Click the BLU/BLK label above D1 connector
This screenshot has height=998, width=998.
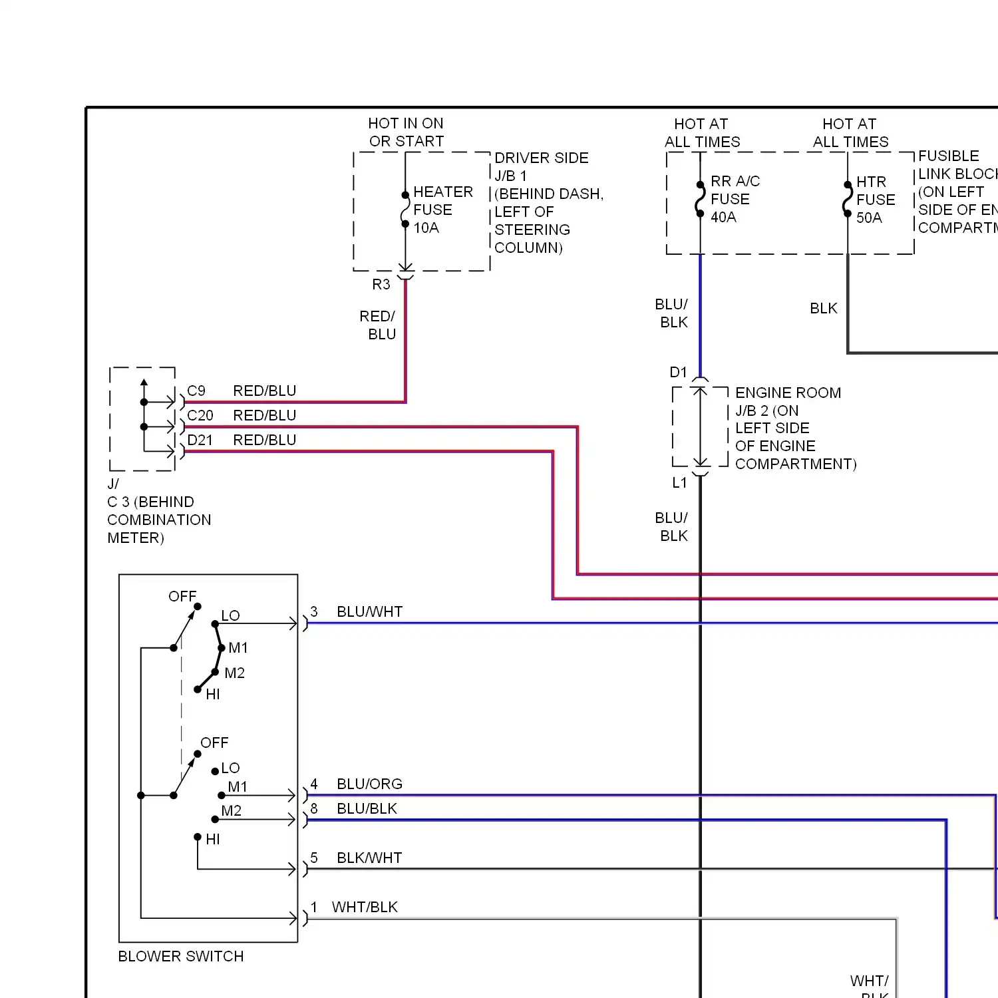pos(672,313)
